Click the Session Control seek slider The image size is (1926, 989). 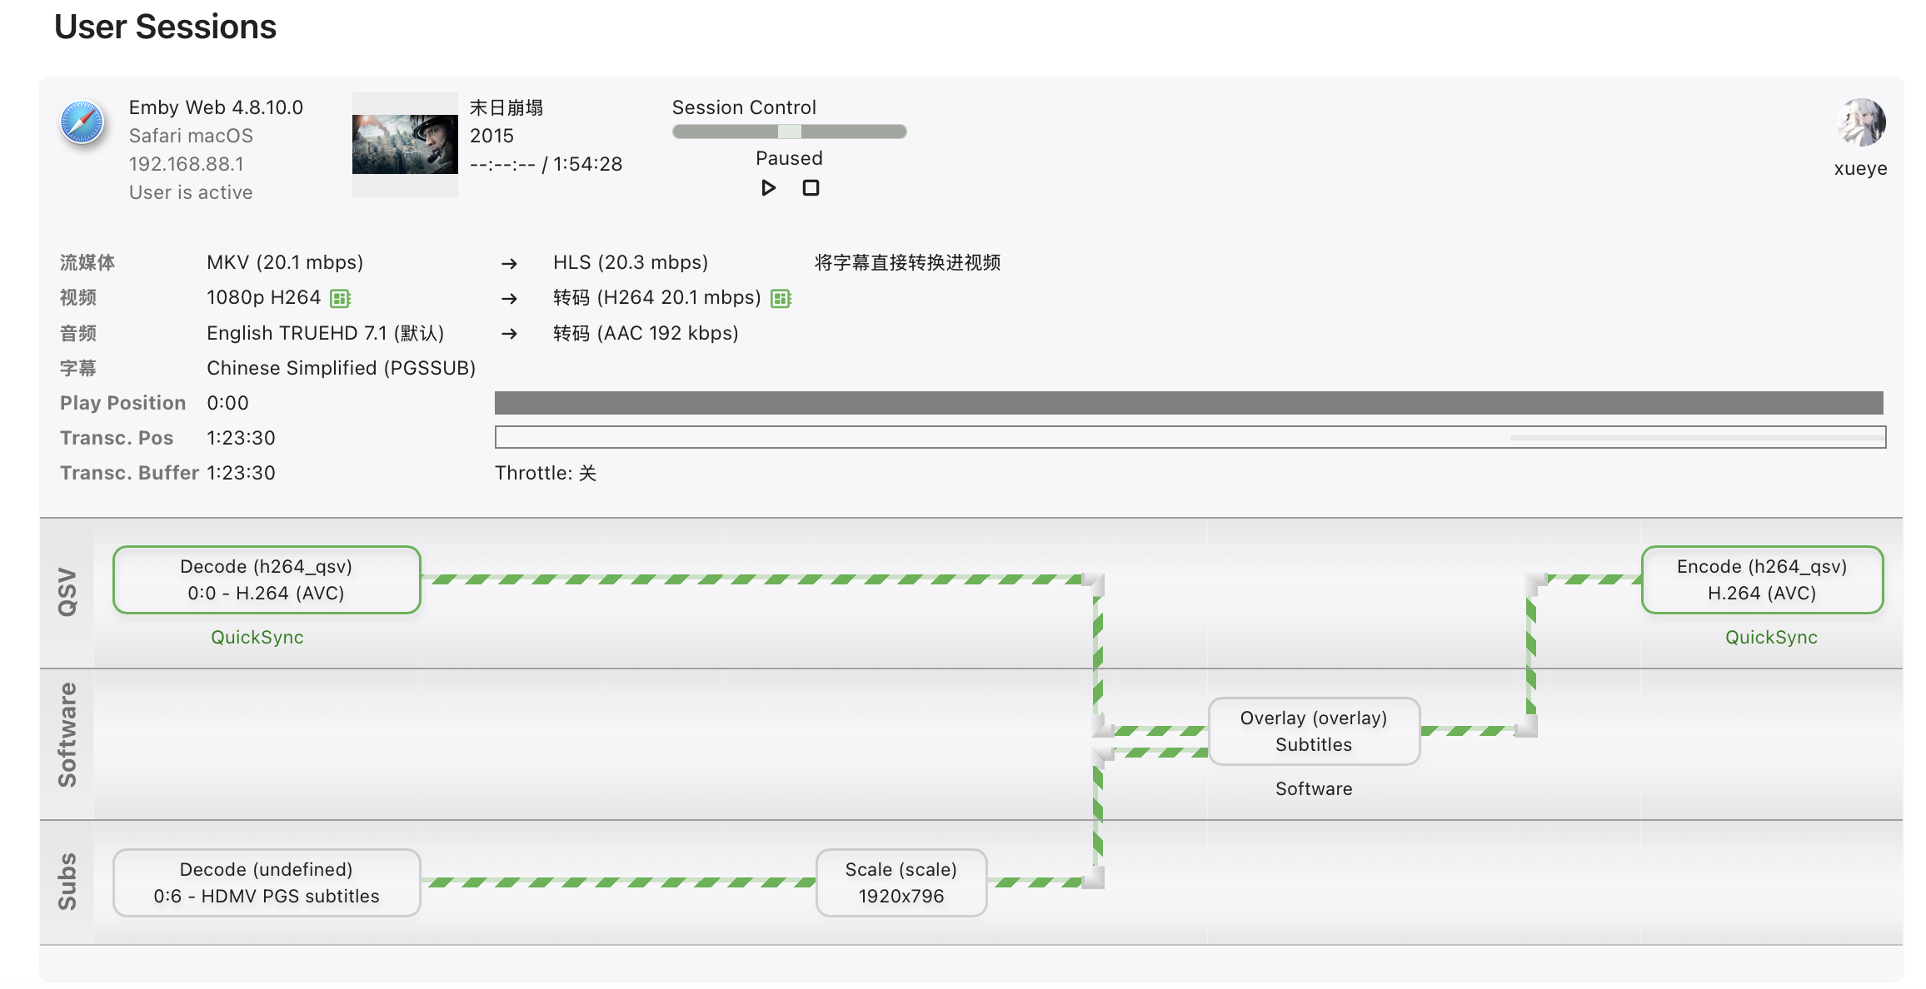click(x=789, y=132)
